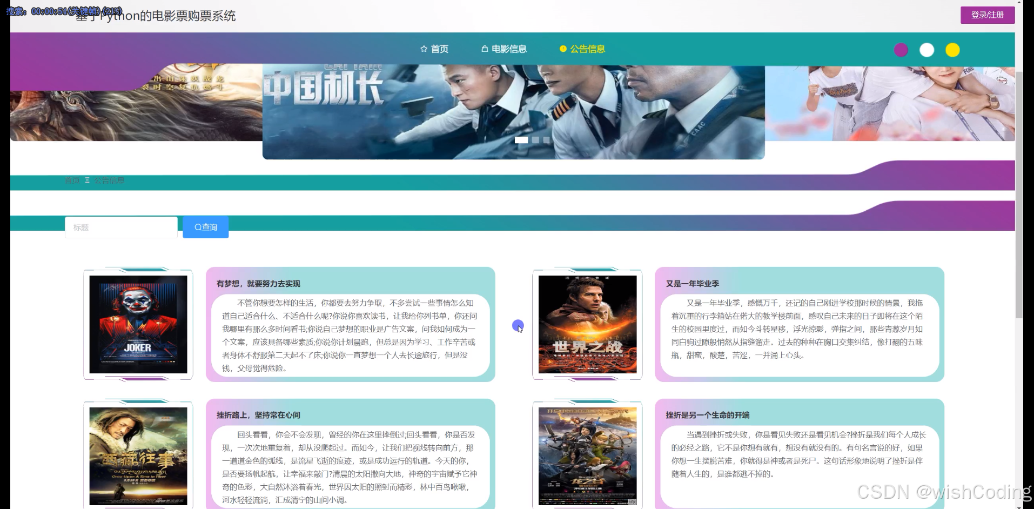Open announcement 挫折路上，坚持常在心间
Viewport: 1034px width, 509px height.
(258, 415)
